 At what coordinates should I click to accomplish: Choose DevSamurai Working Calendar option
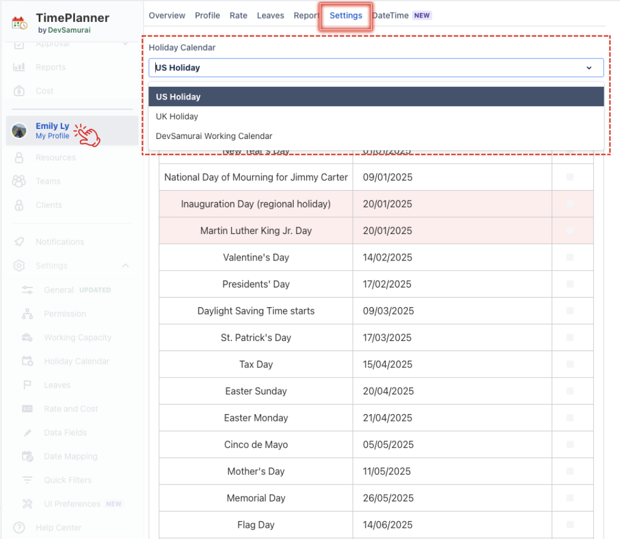[x=214, y=136]
